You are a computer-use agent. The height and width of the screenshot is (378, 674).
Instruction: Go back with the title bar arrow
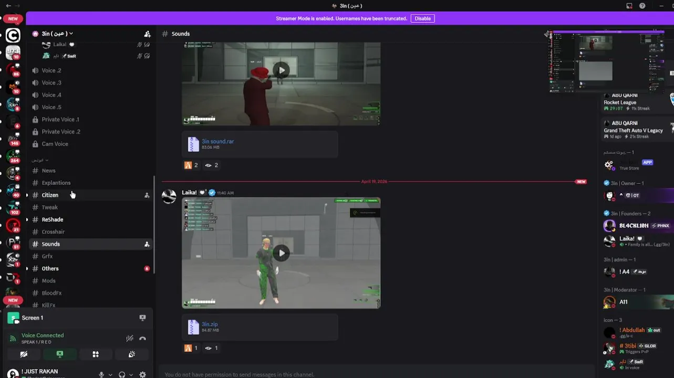tap(8, 6)
